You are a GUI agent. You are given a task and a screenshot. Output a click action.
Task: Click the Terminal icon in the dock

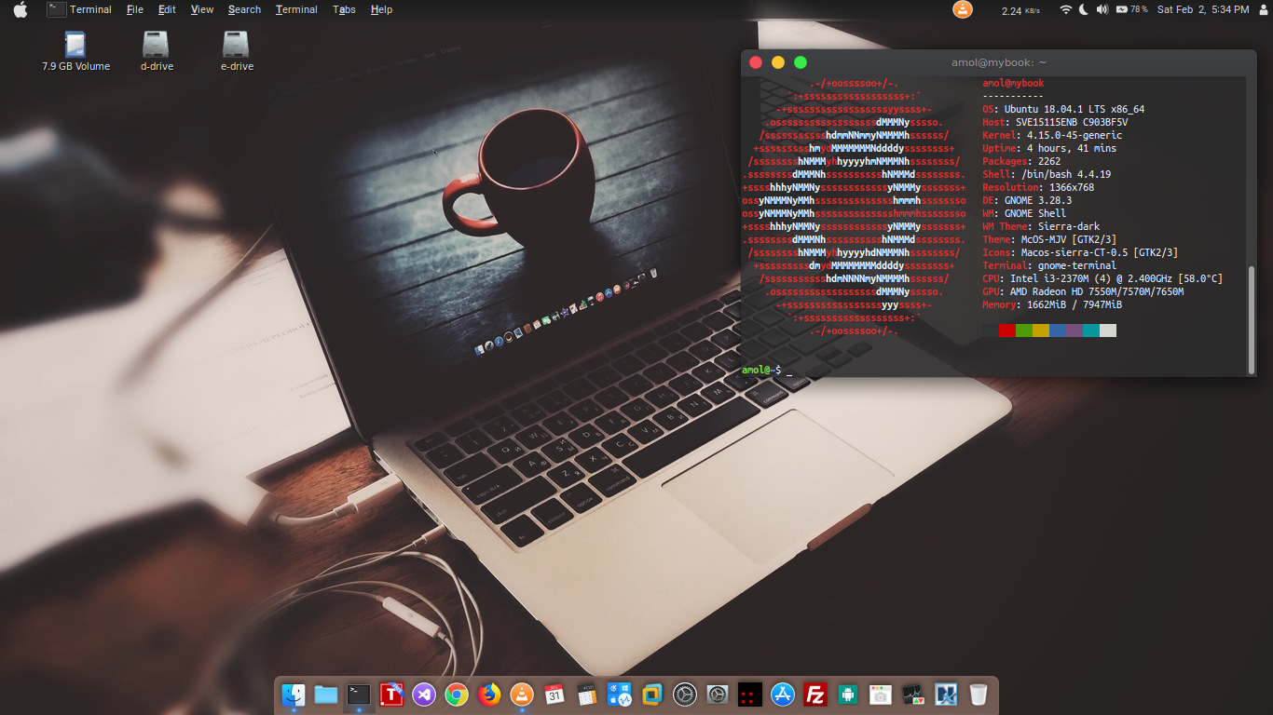pyautogui.click(x=359, y=695)
